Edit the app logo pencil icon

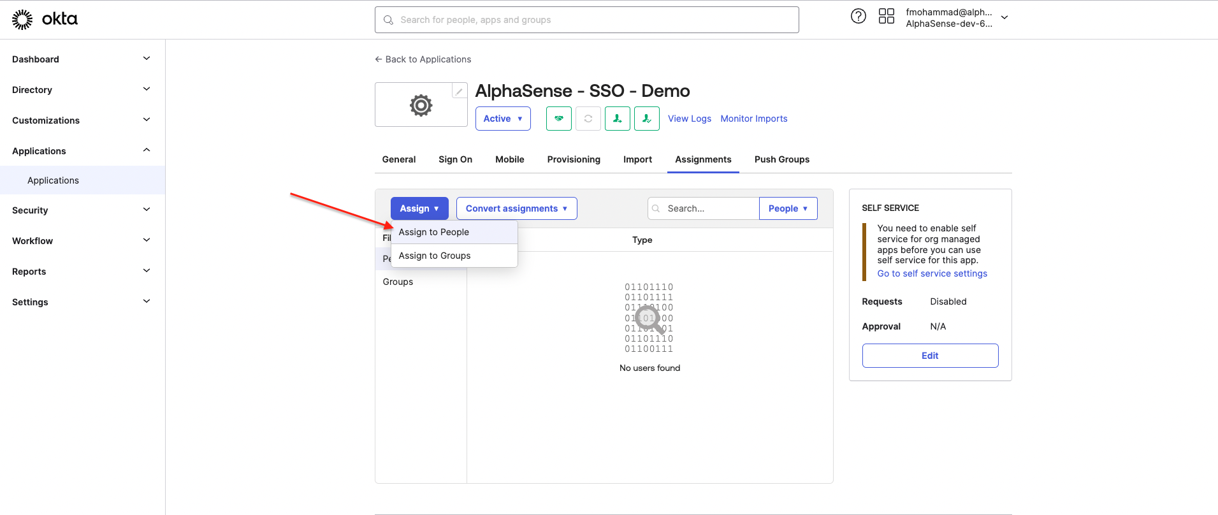[x=459, y=91]
